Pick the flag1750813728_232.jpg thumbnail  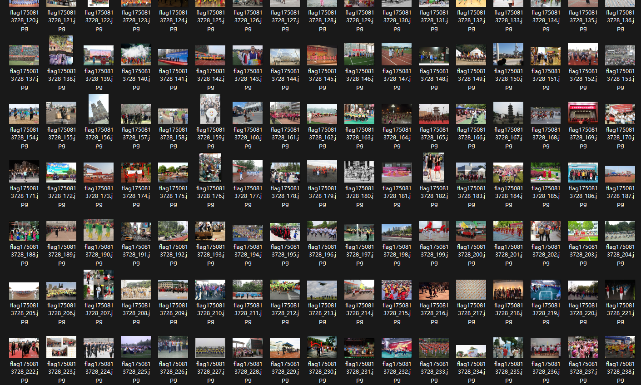(x=397, y=348)
